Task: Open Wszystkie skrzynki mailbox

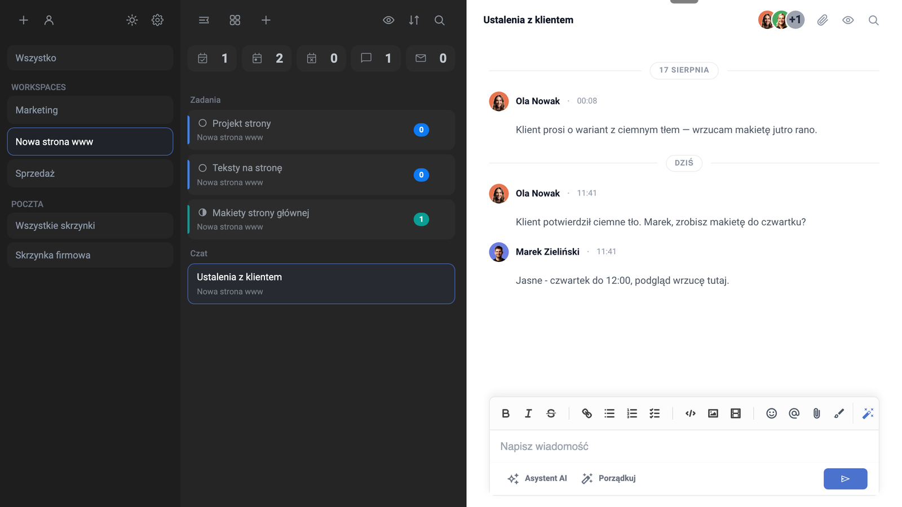Action: pyautogui.click(x=90, y=225)
